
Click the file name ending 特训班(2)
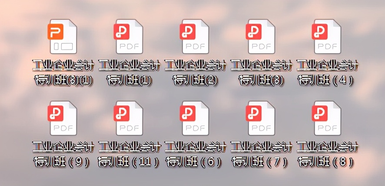[196, 73]
